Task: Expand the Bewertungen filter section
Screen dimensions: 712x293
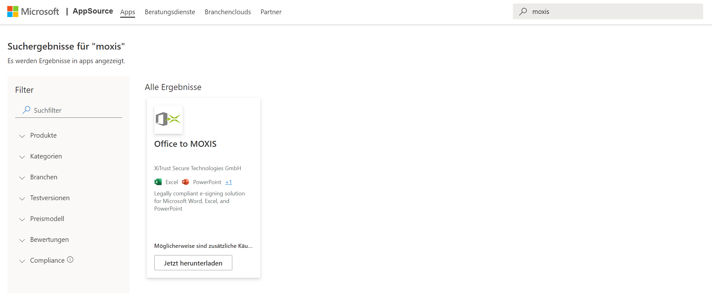Action: (49, 239)
